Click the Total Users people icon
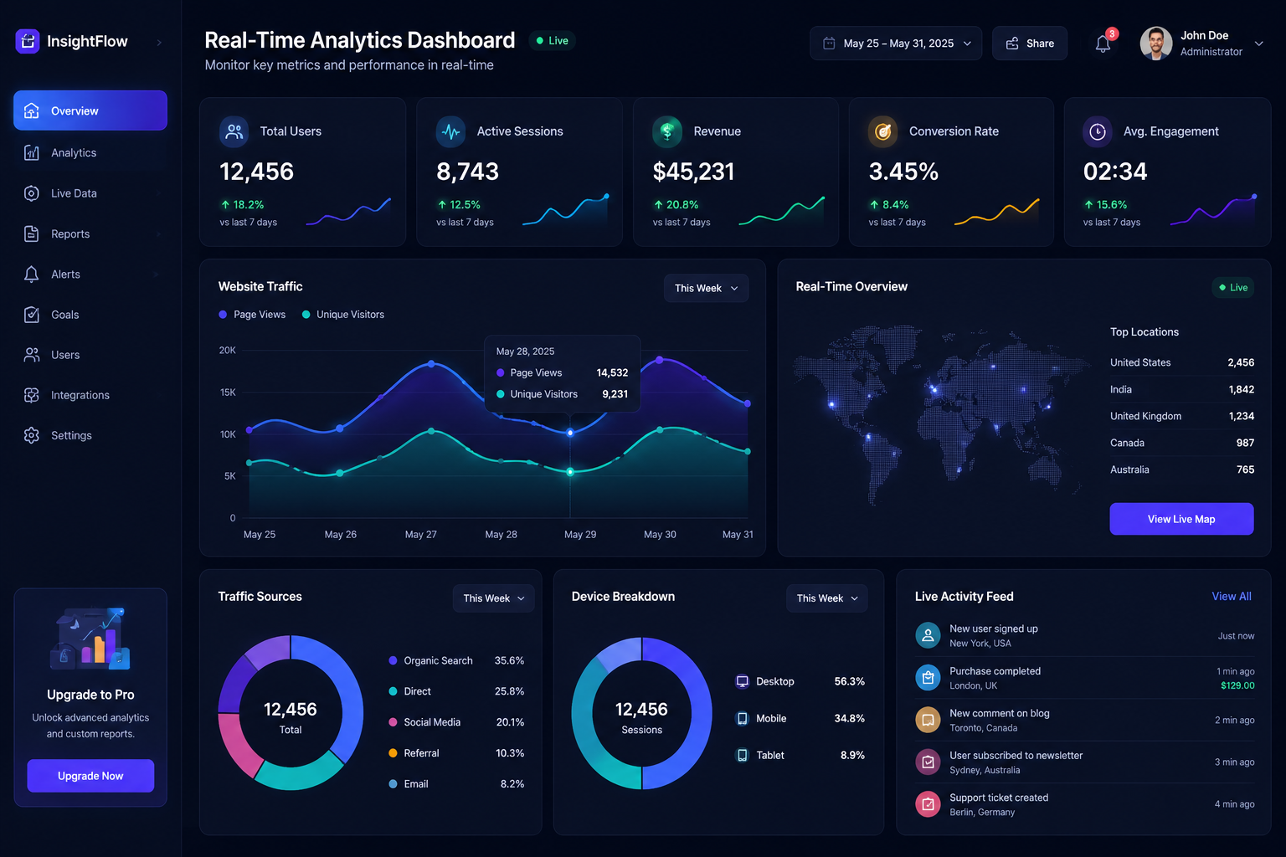1286x857 pixels. point(234,131)
